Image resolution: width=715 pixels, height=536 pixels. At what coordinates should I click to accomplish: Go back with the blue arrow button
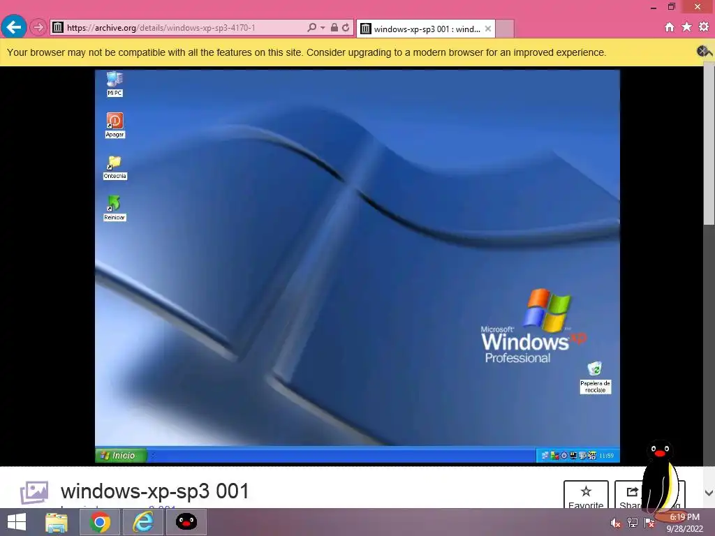click(14, 27)
